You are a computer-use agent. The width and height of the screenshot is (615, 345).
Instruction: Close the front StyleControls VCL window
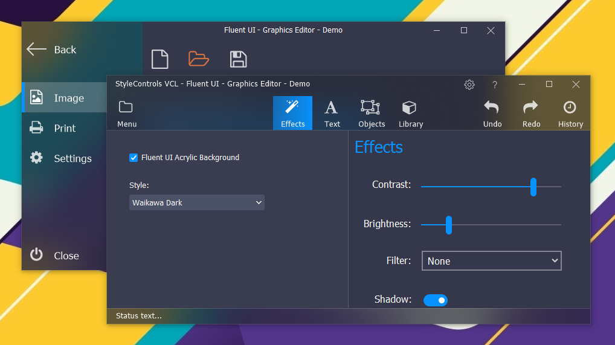coord(576,85)
